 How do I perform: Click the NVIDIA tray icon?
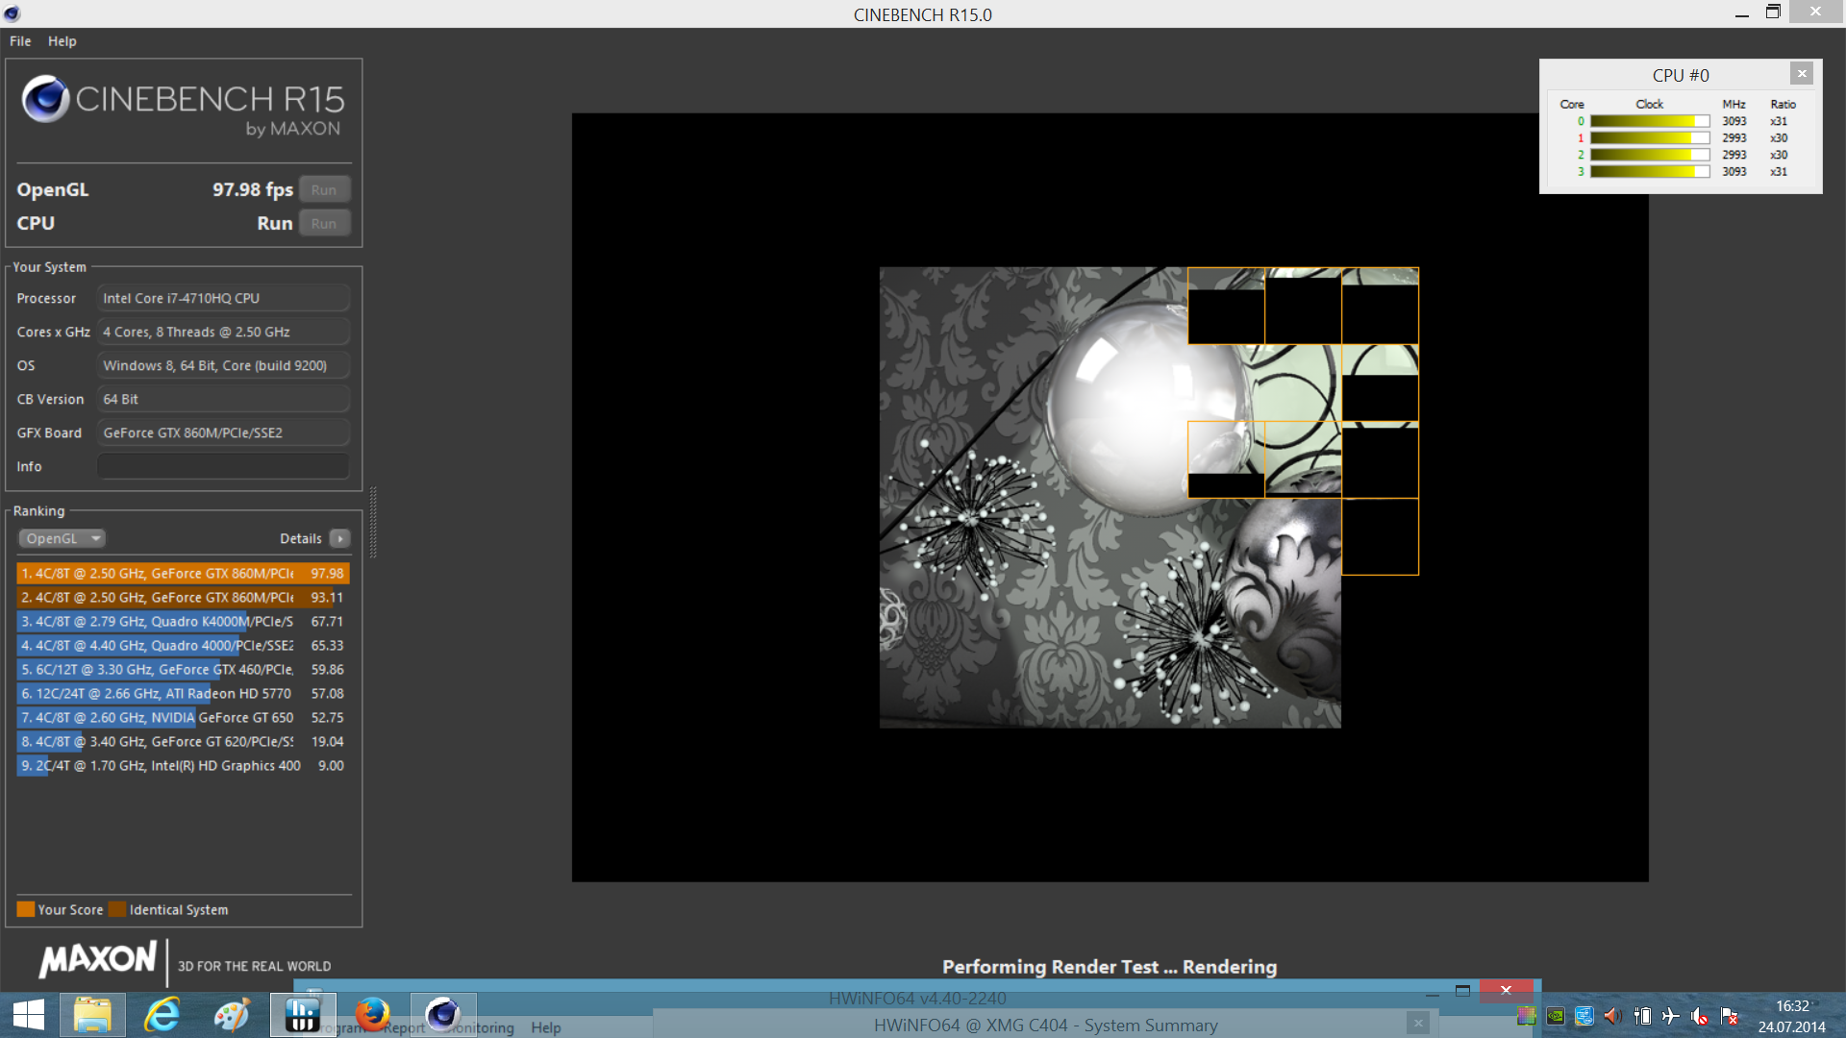point(1555,1016)
